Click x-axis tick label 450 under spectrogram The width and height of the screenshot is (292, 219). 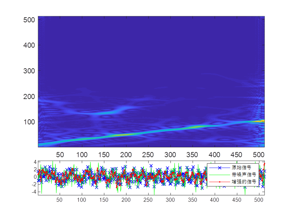coord(236,155)
